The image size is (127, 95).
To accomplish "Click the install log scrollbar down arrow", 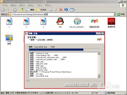I will click(x=99, y=77).
